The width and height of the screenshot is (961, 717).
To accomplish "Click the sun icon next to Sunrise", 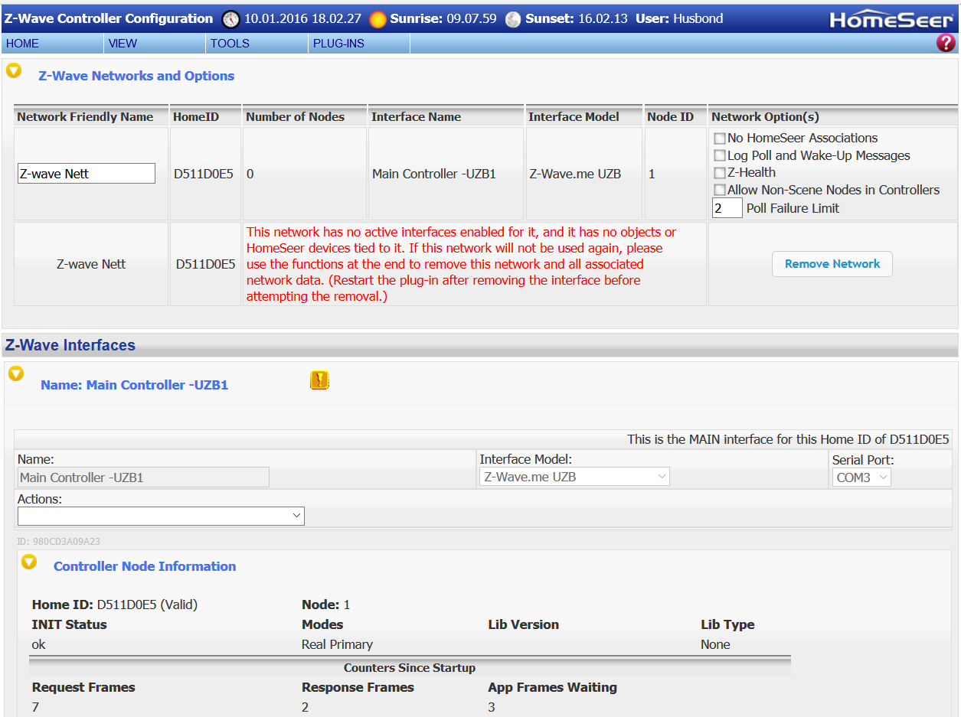I will click(378, 19).
